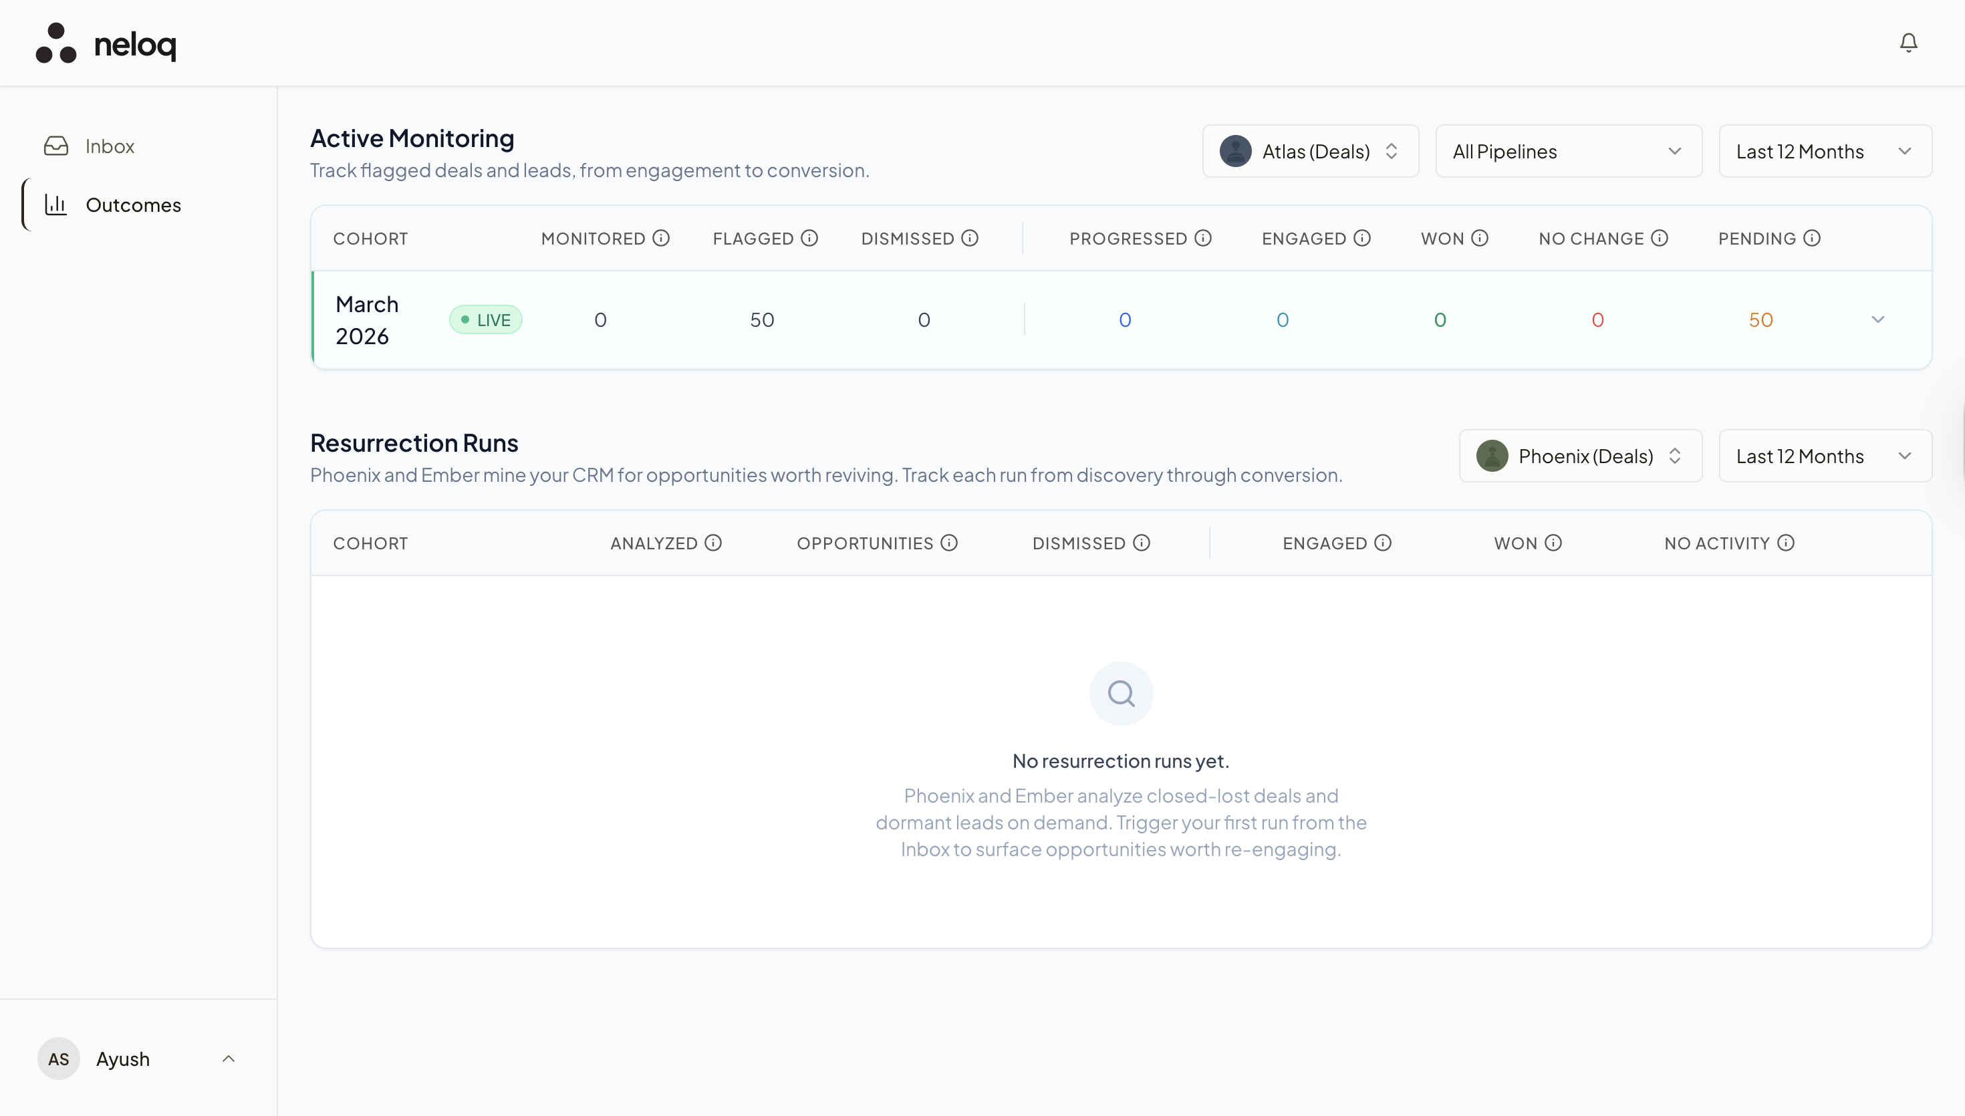The image size is (1965, 1116).
Task: Click info icon next to MONITORED
Action: coord(662,239)
